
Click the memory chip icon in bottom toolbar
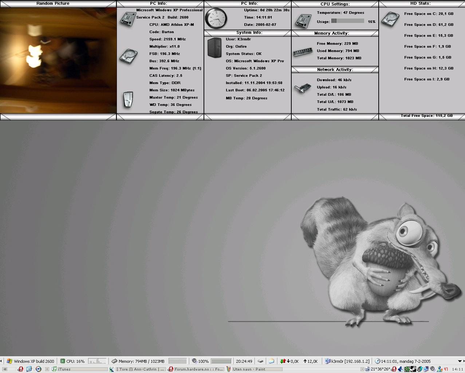click(x=114, y=361)
